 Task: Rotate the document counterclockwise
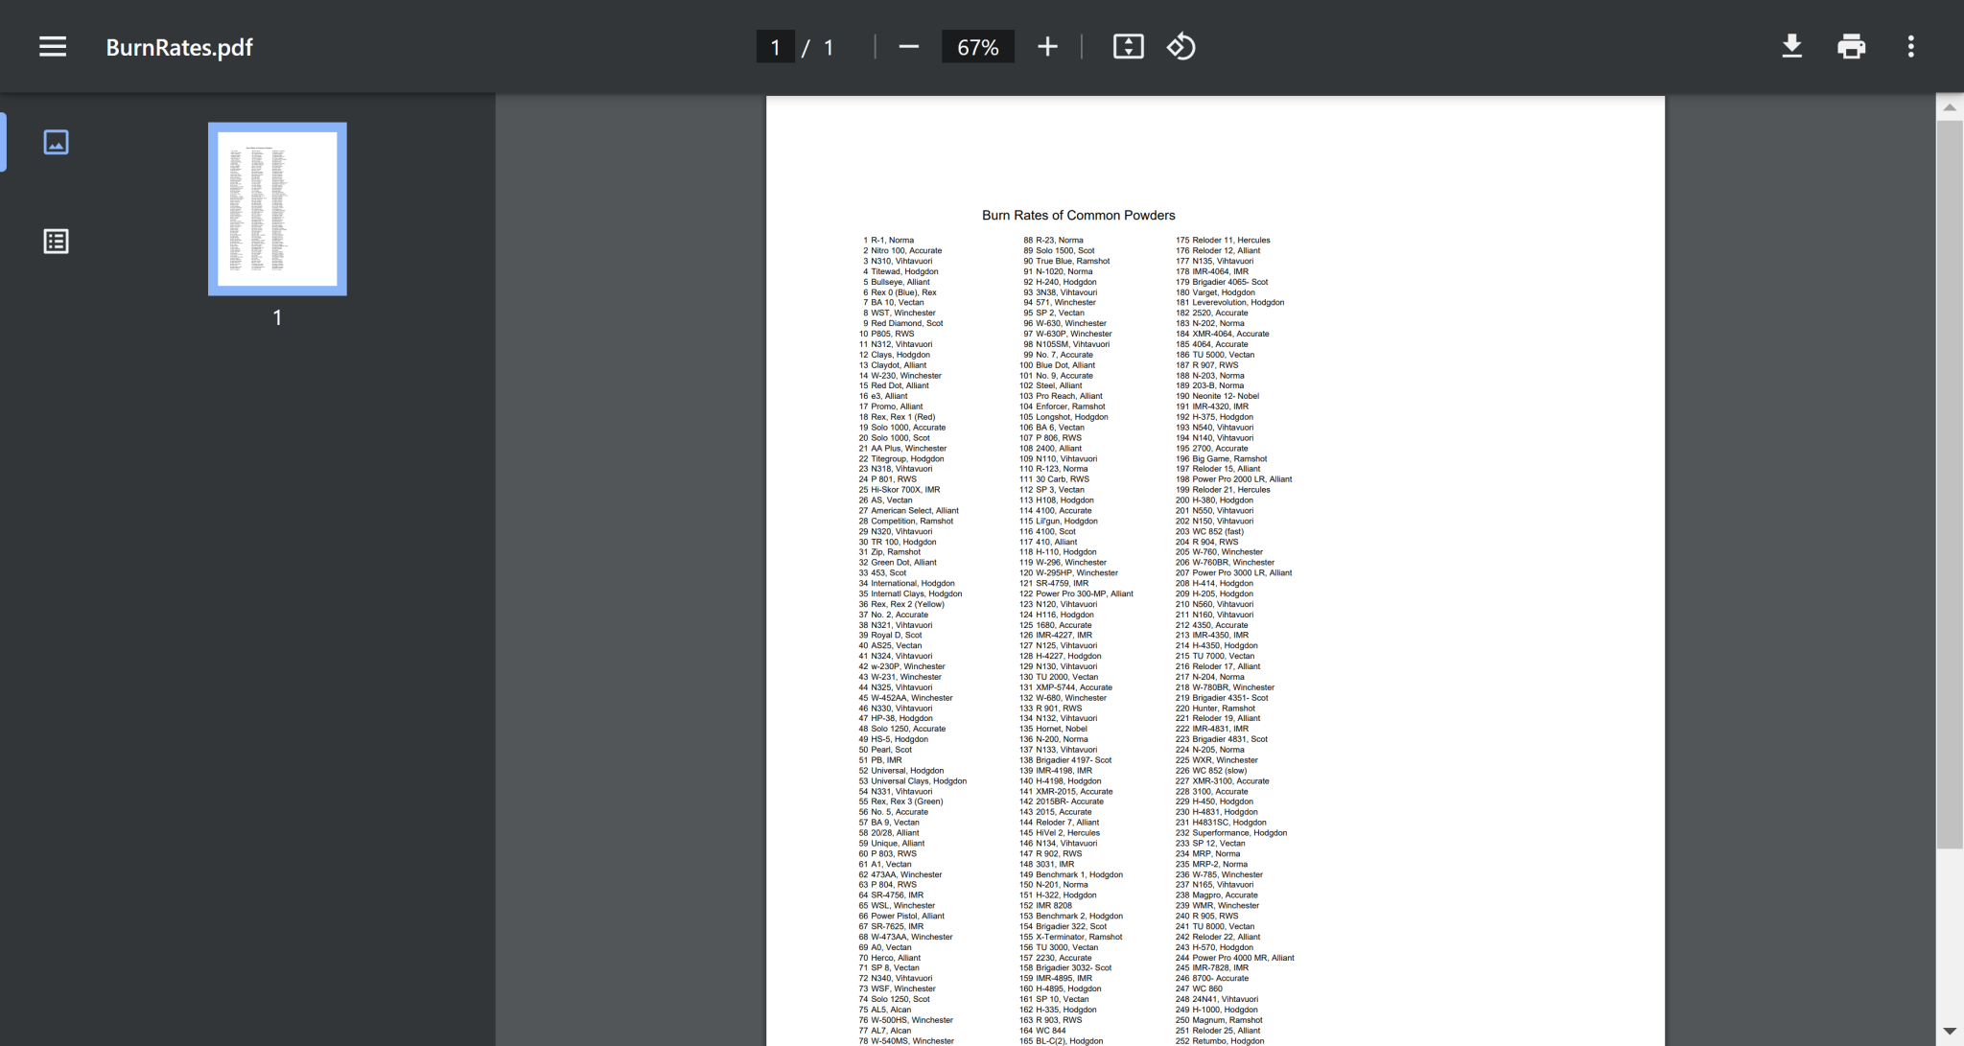pyautogui.click(x=1181, y=47)
